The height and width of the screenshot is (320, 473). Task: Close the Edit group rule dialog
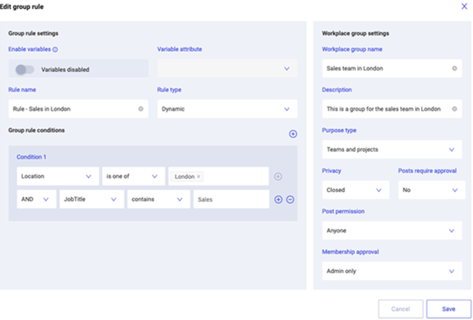coord(464,7)
